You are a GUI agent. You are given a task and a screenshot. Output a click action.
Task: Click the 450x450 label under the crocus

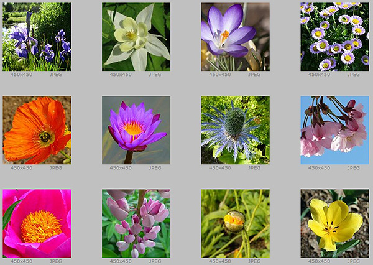[220, 75]
